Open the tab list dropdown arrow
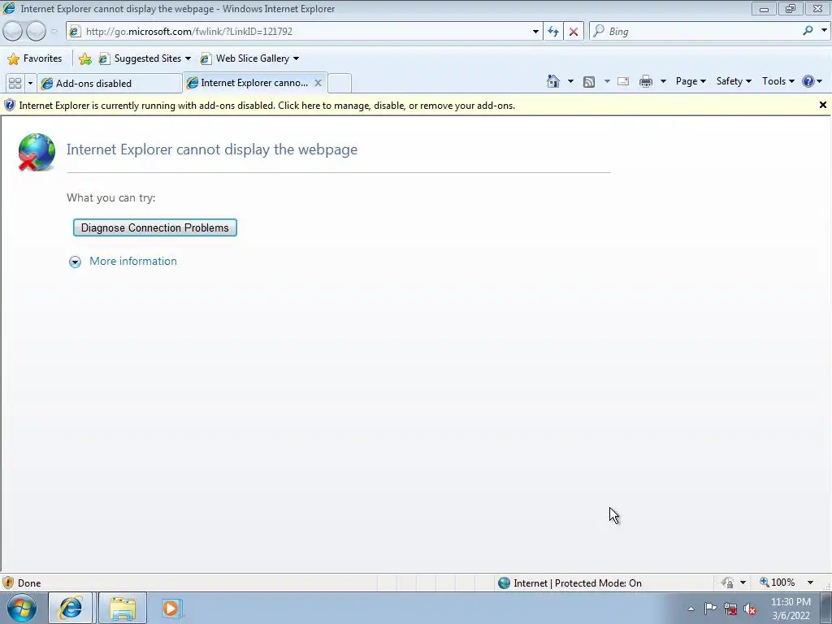832x624 pixels. [30, 84]
